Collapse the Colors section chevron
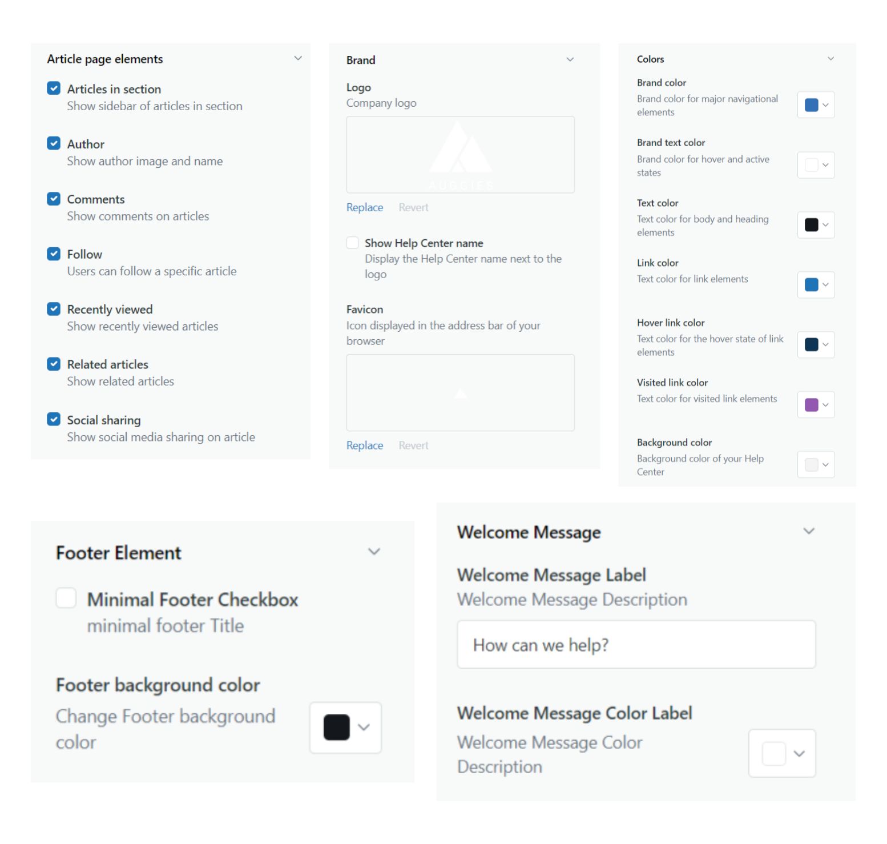 click(x=830, y=58)
